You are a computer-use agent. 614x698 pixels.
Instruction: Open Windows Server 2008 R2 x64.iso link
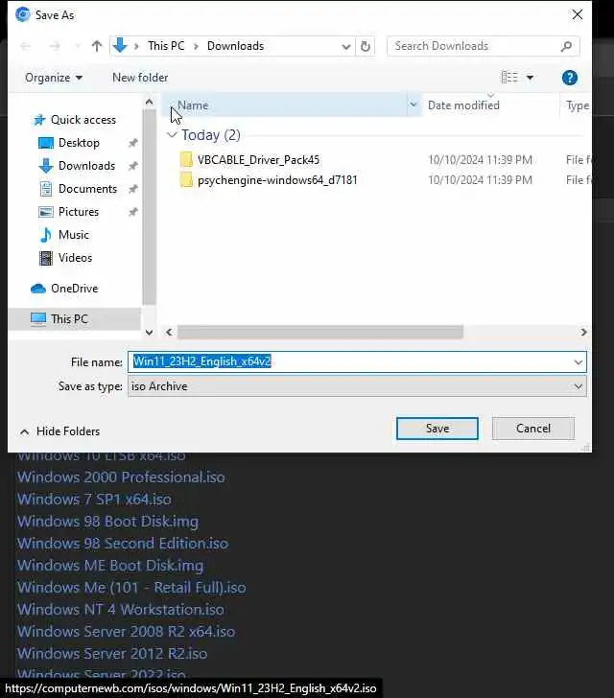(x=126, y=632)
